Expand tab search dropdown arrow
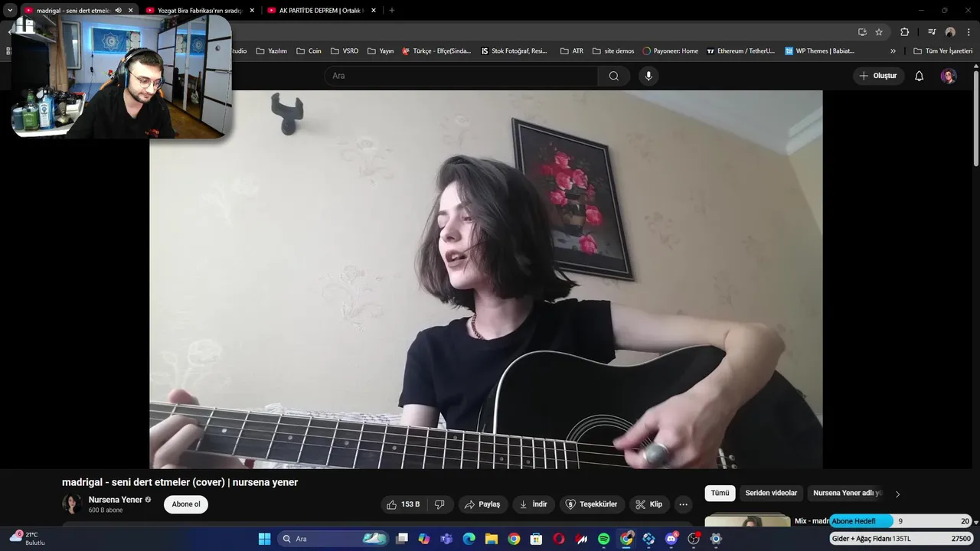The height and width of the screenshot is (551, 980). (x=10, y=11)
